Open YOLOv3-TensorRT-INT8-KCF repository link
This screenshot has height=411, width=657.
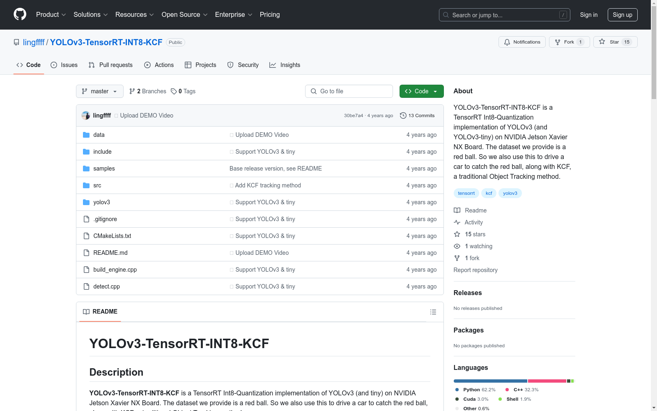[106, 42]
